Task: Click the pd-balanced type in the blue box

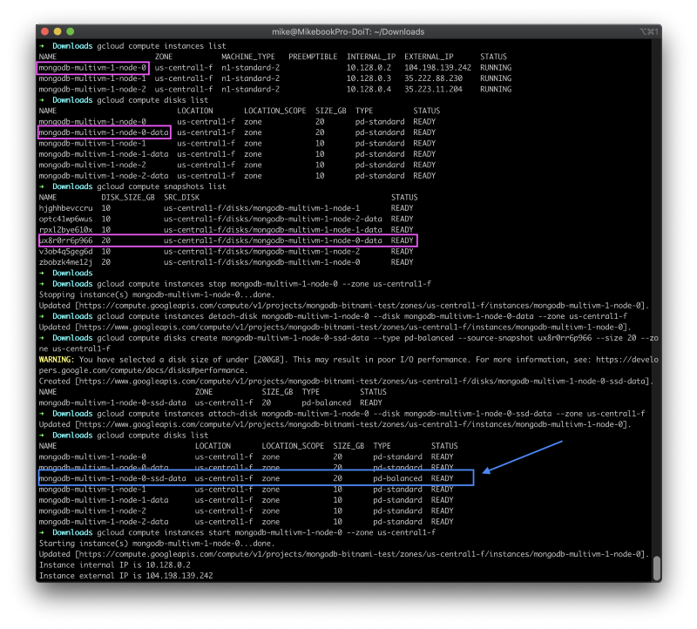Action: coord(397,478)
